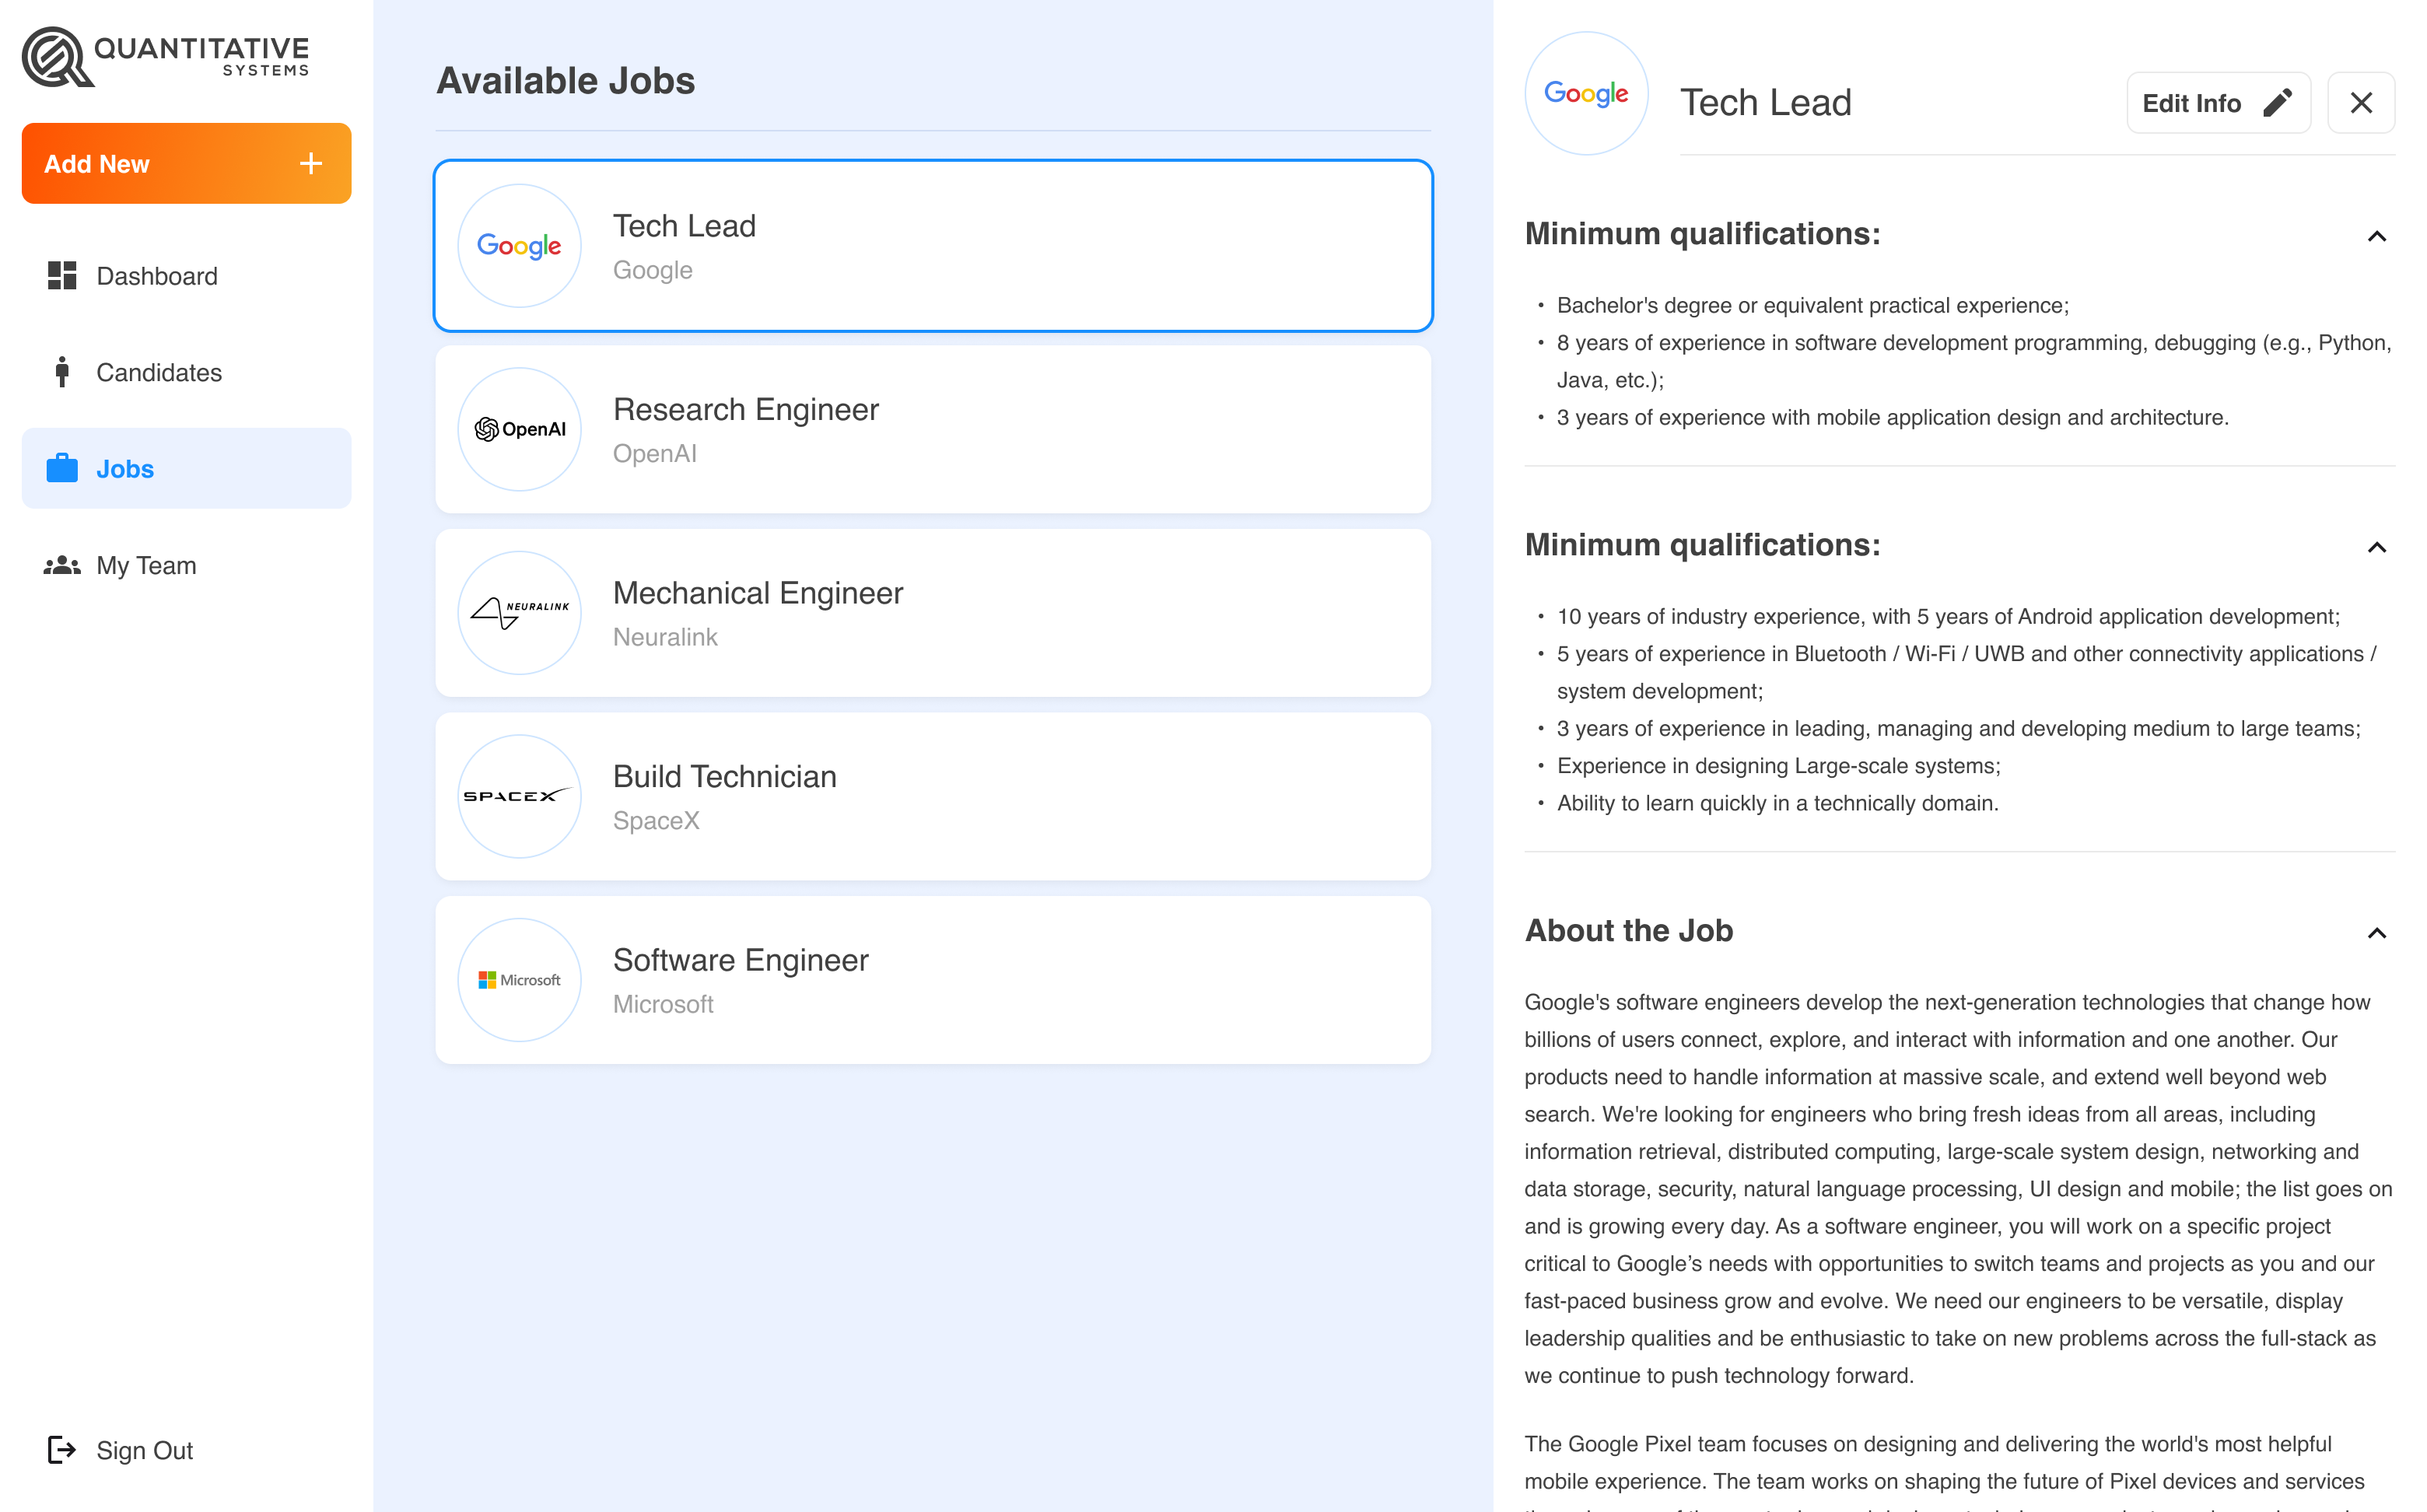Screen dimensions: 2427x1512
Task: Click the OpenAI logo icon
Action: pyautogui.click(x=519, y=428)
